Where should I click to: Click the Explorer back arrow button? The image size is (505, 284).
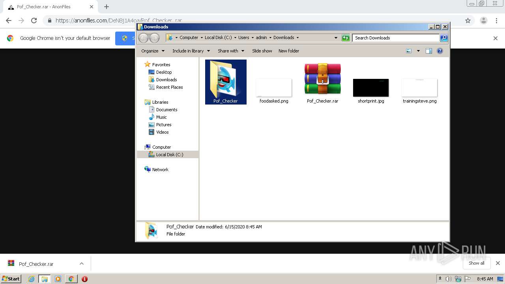(x=143, y=38)
